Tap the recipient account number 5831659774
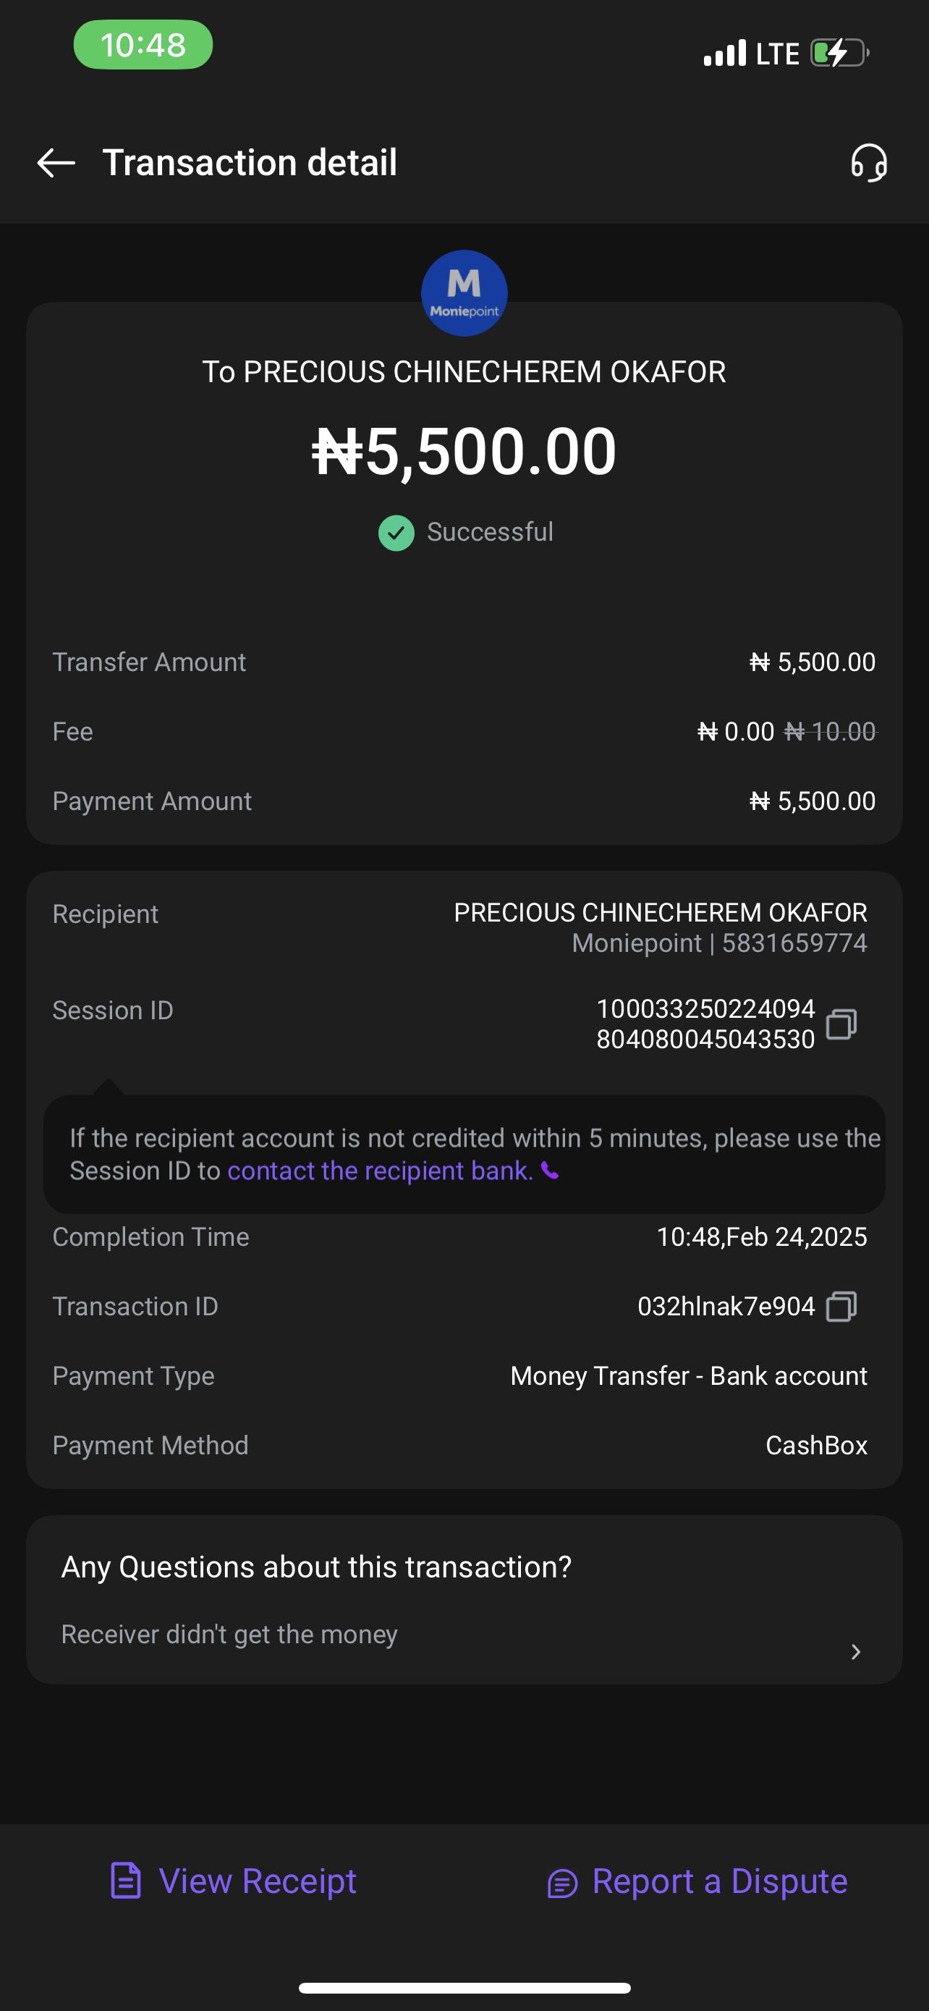 pos(794,943)
